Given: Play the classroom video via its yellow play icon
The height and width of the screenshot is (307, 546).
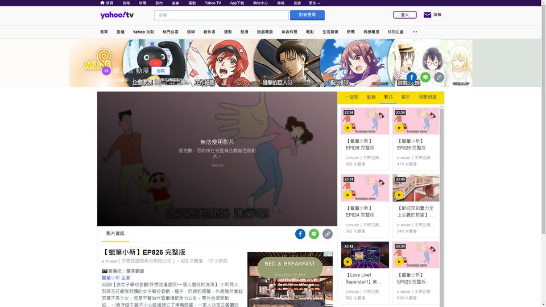Looking at the screenshot, I should 399,195.
